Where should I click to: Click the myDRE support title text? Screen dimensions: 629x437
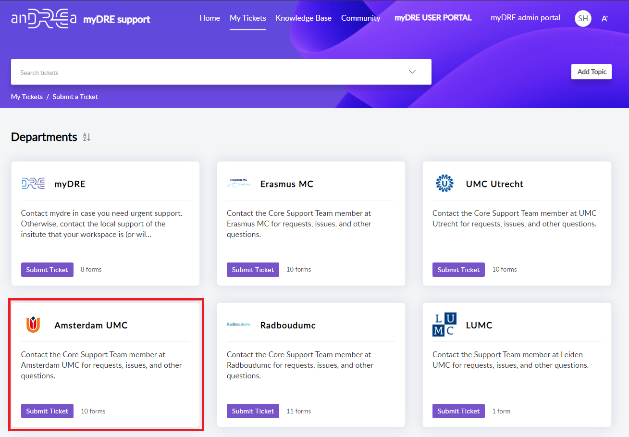pos(117,20)
